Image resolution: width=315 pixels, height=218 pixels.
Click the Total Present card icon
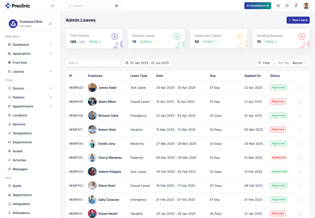115,36
